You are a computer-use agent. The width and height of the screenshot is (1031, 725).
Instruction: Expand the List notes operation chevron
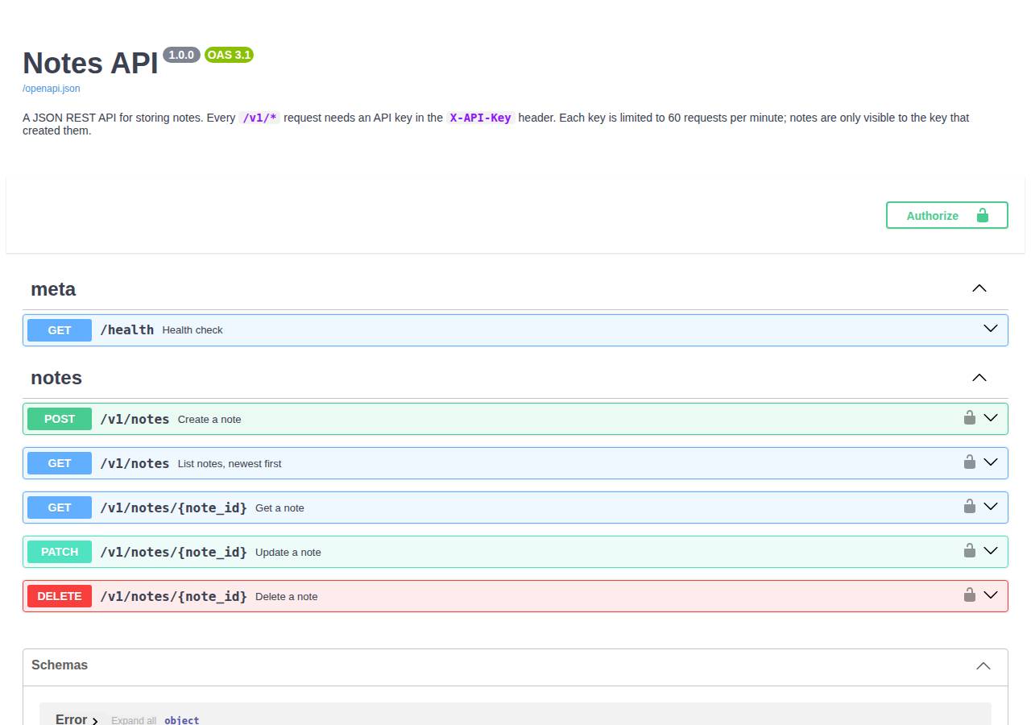[x=991, y=462]
